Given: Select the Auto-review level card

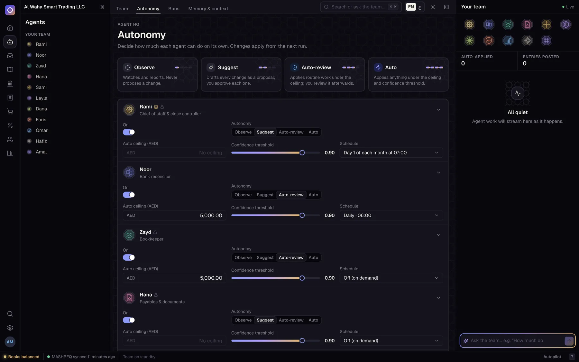Looking at the screenshot, I should (325, 75).
